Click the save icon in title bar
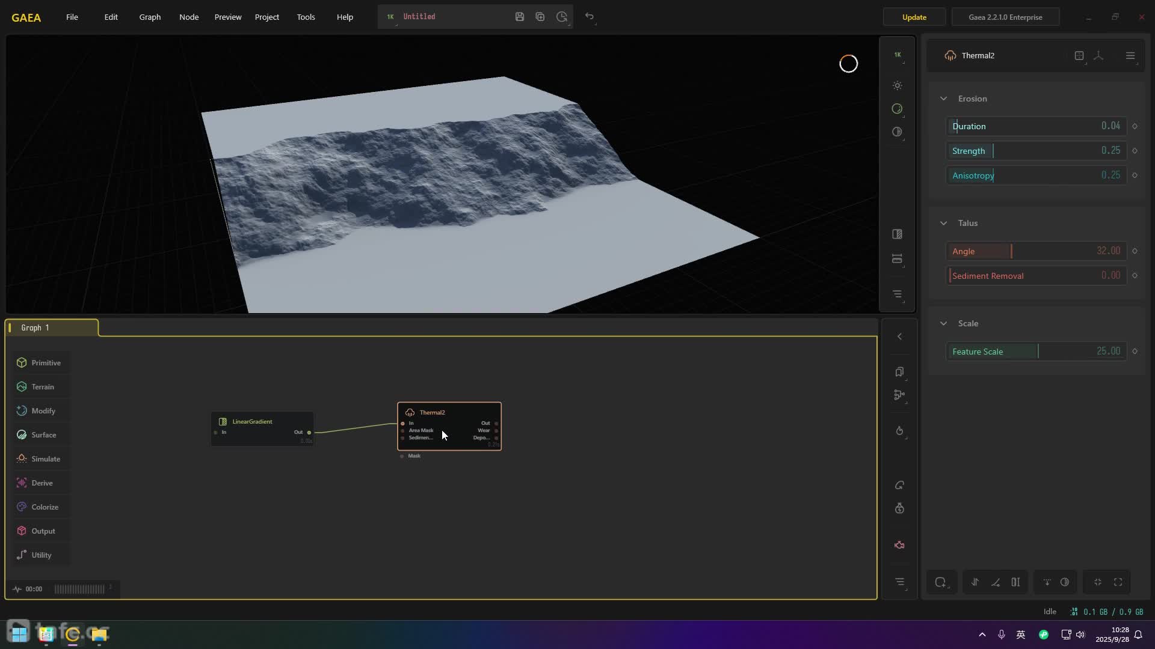 point(520,17)
